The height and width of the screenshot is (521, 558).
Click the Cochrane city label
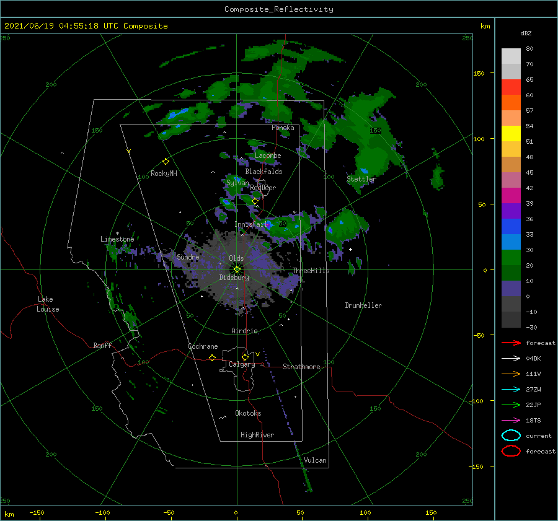click(203, 346)
